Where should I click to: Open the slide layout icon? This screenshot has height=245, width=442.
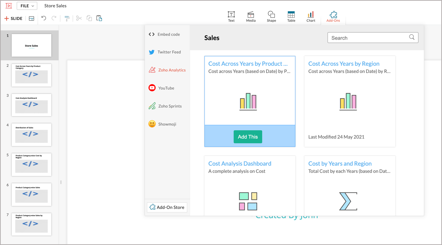31,18
